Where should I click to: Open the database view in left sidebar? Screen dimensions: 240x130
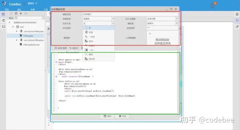click(x=3, y=14)
